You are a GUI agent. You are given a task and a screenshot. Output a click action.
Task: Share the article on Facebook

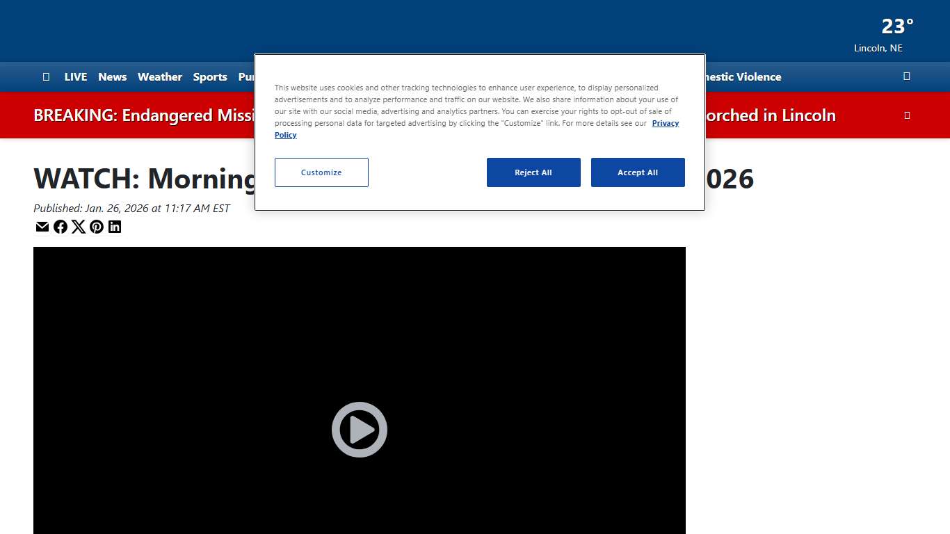point(61,227)
